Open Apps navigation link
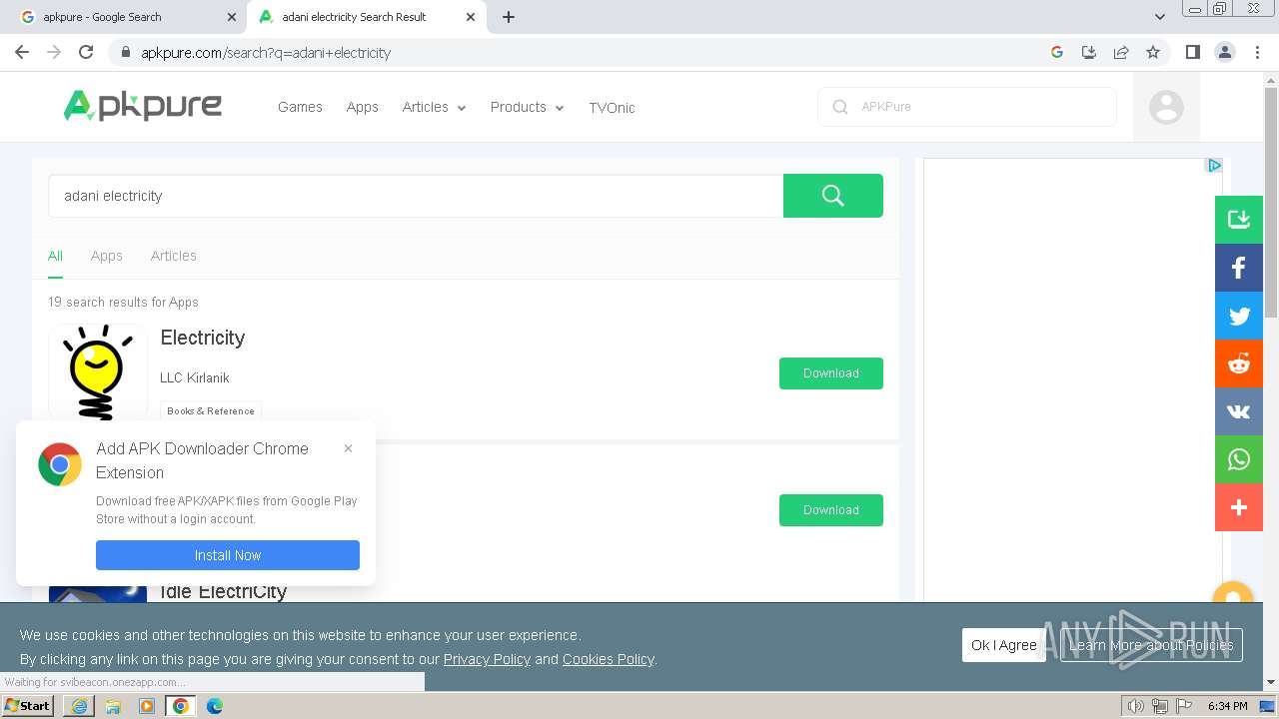 [x=362, y=107]
